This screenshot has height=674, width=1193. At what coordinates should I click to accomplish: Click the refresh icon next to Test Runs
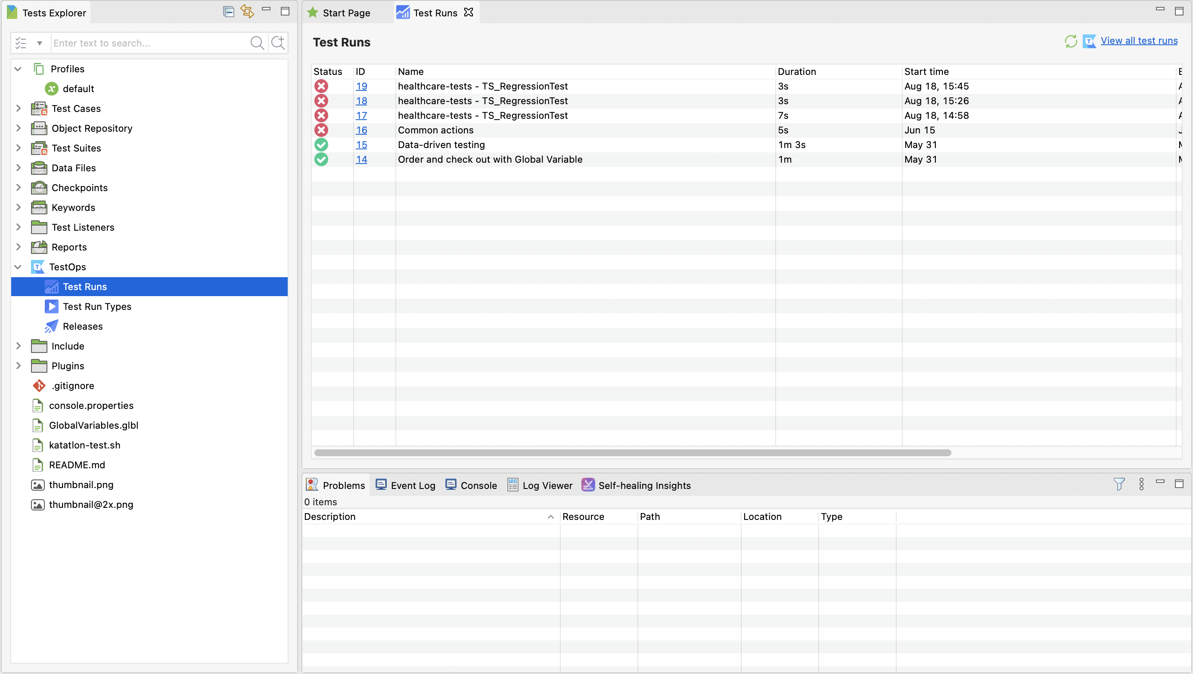pos(1071,41)
